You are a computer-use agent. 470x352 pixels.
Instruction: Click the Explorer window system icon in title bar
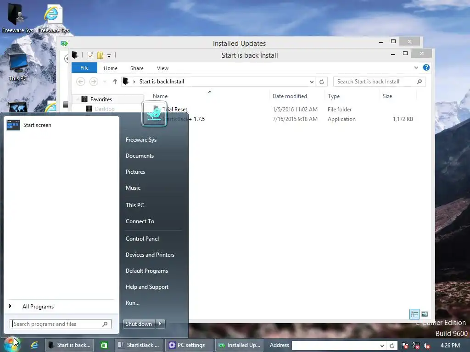coord(75,55)
